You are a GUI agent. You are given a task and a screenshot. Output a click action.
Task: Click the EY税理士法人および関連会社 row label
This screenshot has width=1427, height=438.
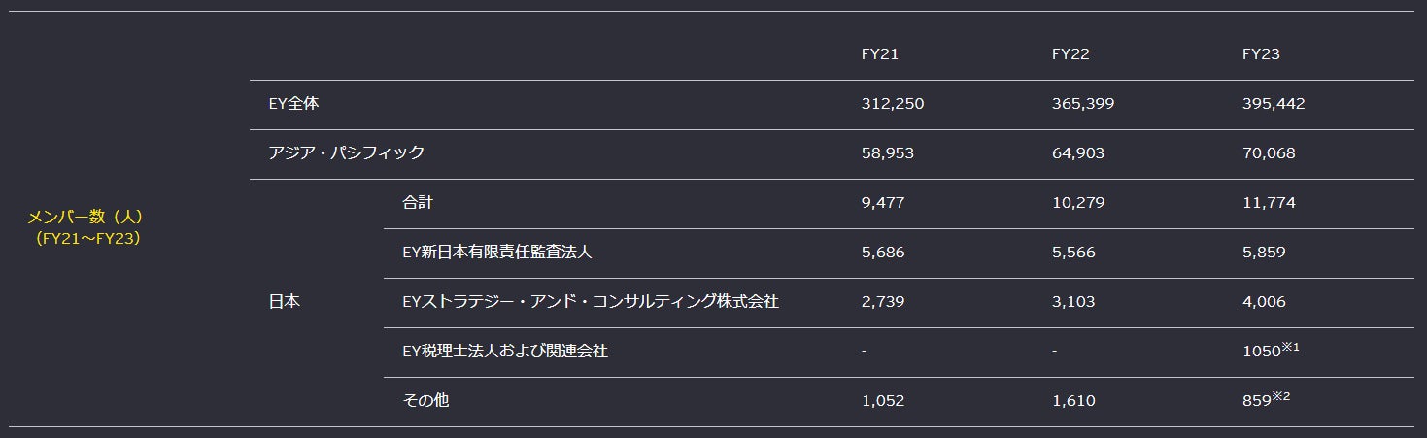point(504,352)
